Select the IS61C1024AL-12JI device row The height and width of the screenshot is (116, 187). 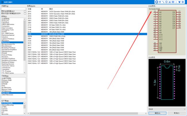click(87, 52)
